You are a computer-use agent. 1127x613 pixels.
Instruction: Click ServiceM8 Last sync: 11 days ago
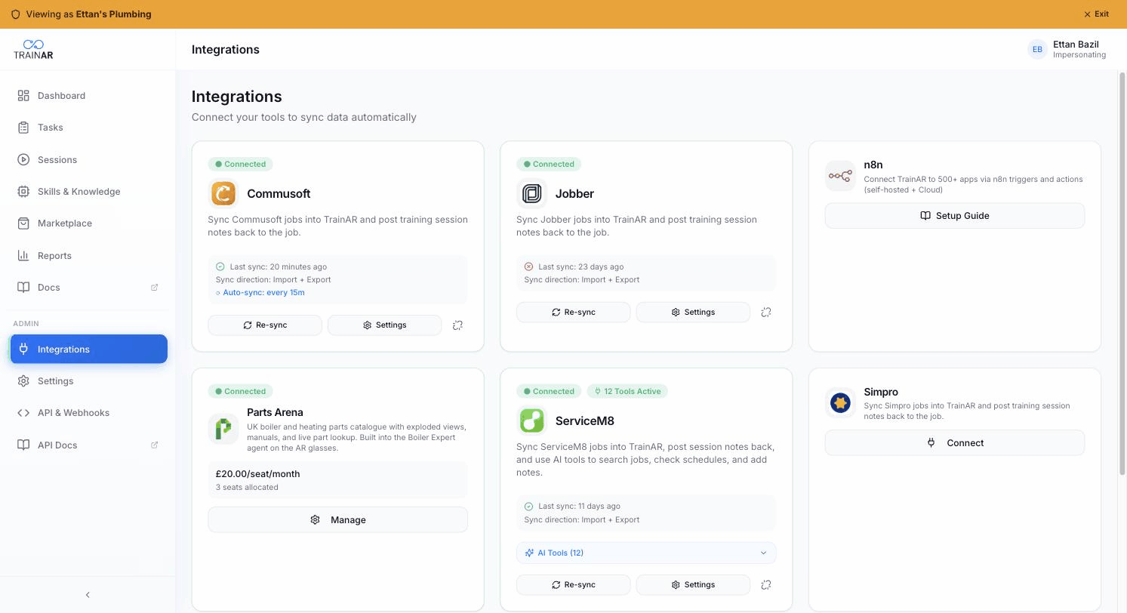pyautogui.click(x=579, y=507)
